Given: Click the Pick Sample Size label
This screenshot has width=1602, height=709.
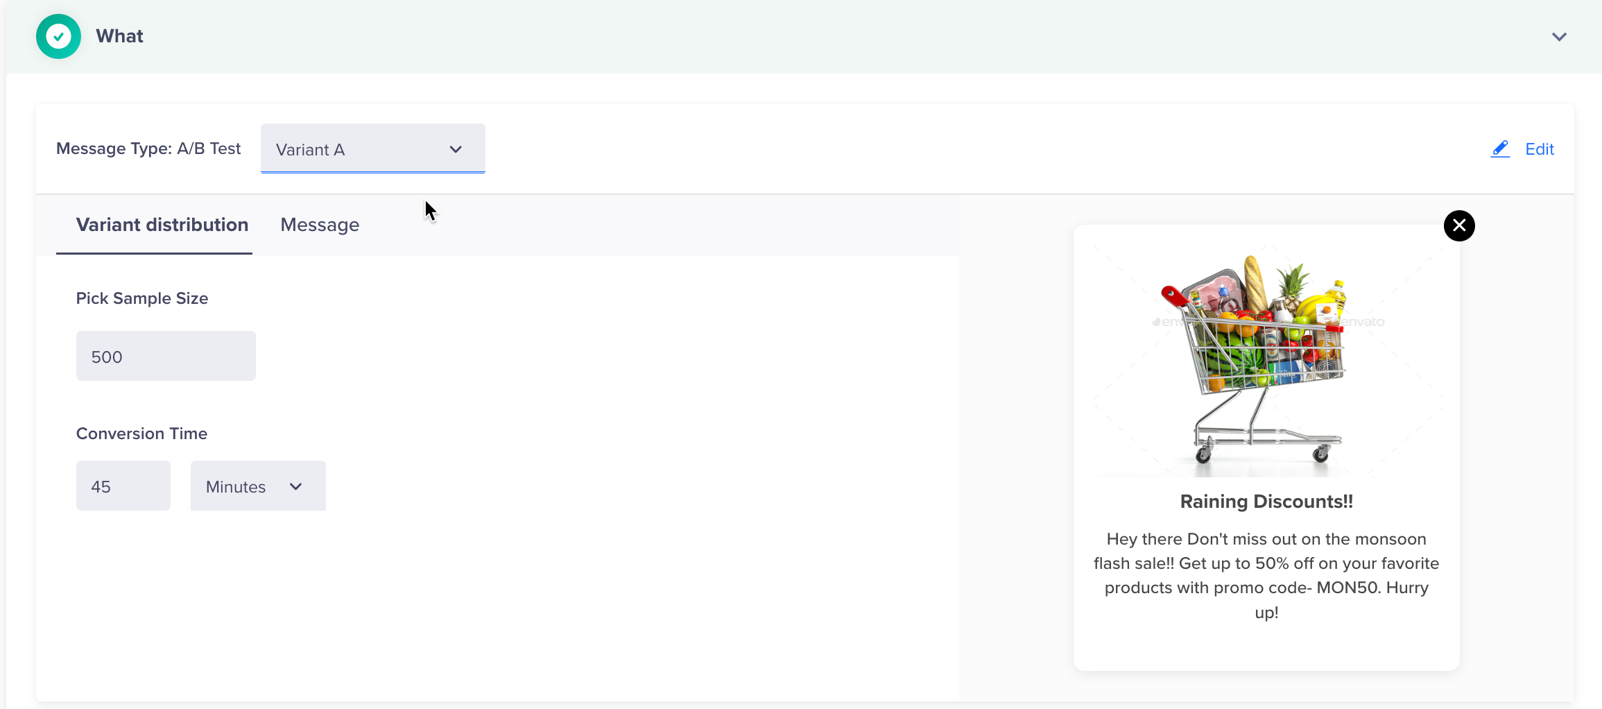Looking at the screenshot, I should 142,298.
